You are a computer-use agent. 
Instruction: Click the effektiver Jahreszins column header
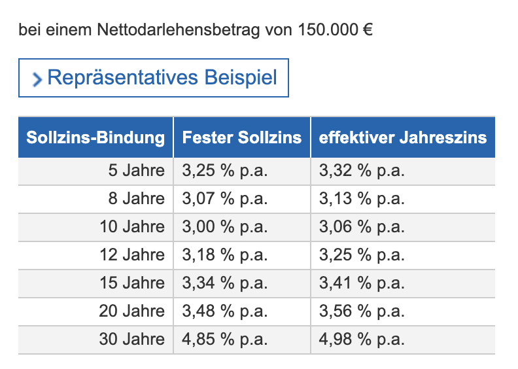[403, 137]
